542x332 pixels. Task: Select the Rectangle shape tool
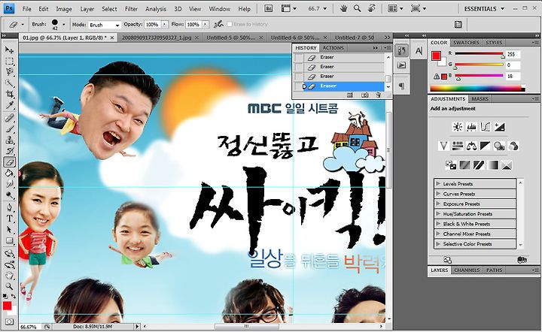(x=9, y=240)
